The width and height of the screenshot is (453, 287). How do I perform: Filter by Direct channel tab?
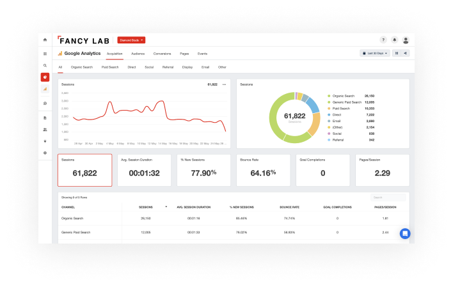[132, 67]
